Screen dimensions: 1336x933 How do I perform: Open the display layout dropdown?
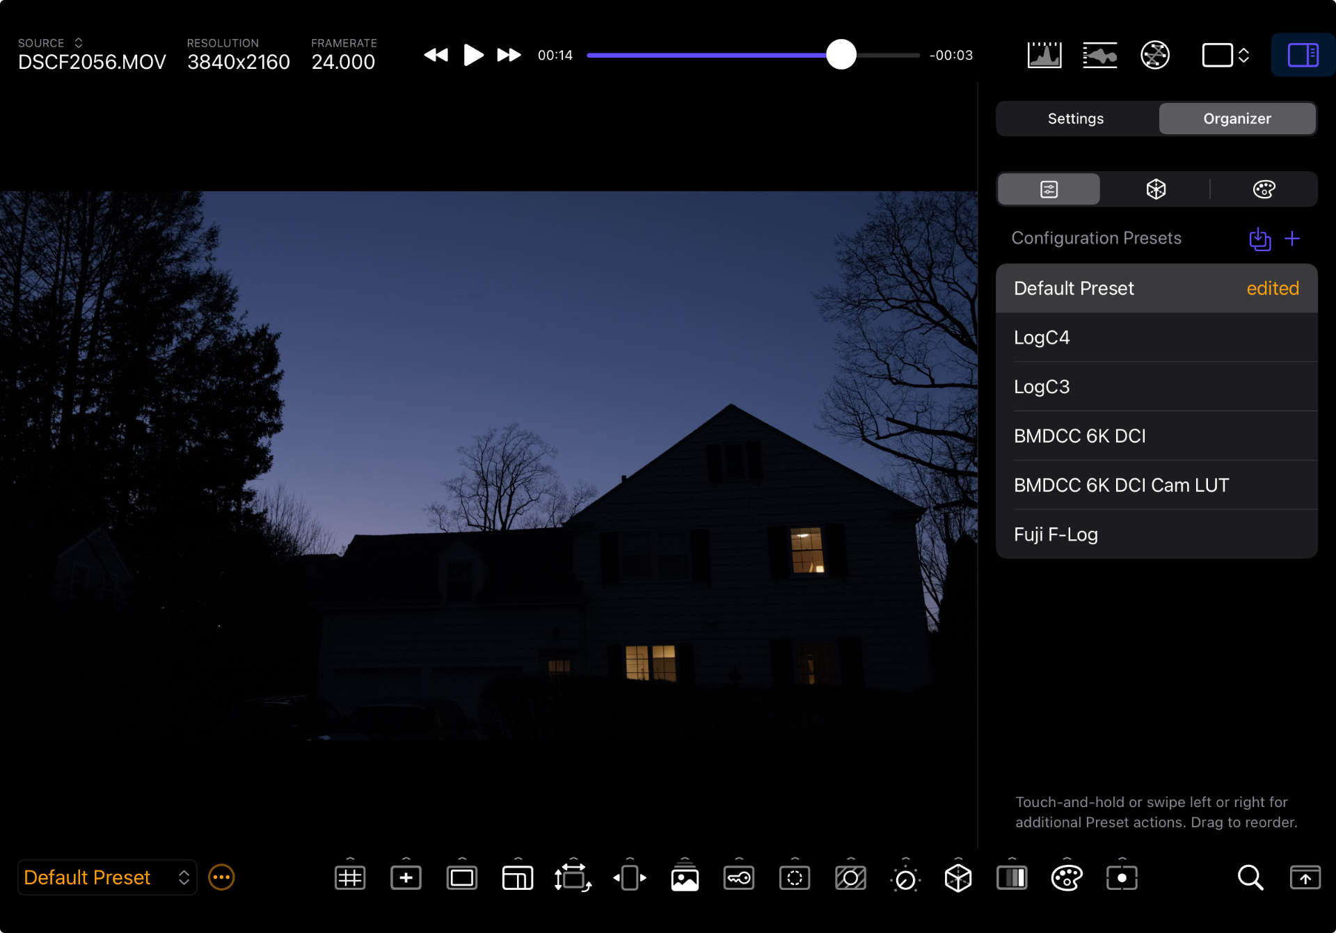click(x=1225, y=55)
